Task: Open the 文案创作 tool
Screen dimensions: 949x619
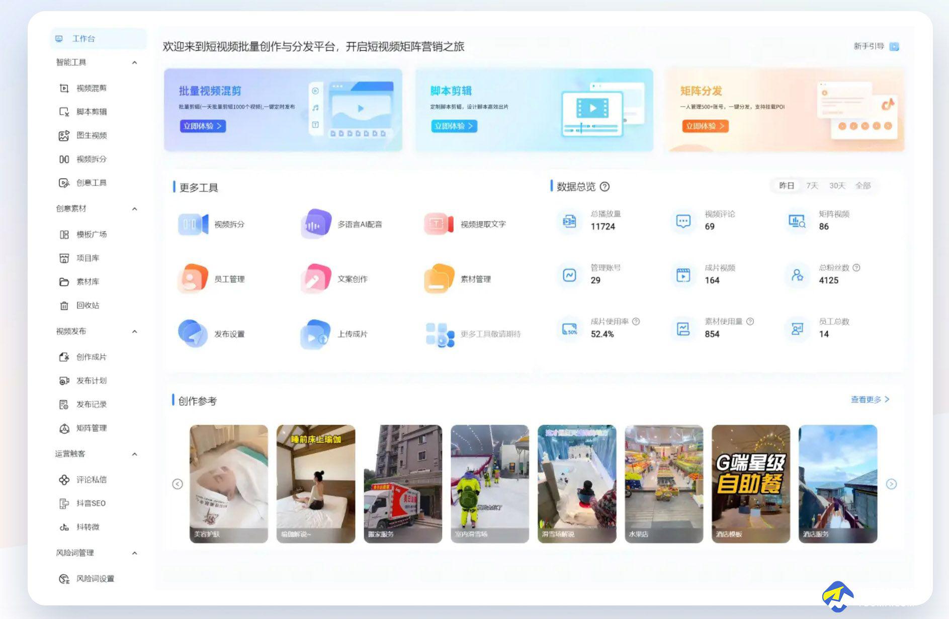Action: [334, 279]
